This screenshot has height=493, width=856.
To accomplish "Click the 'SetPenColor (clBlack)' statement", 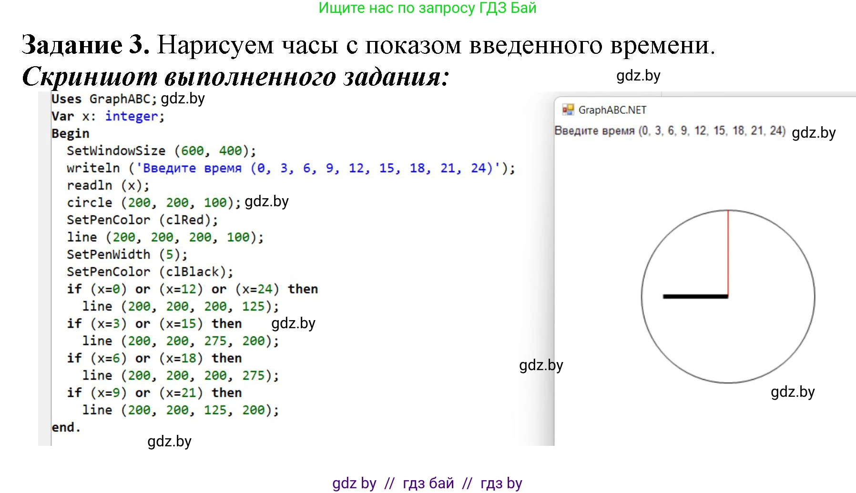I will click(x=150, y=272).
